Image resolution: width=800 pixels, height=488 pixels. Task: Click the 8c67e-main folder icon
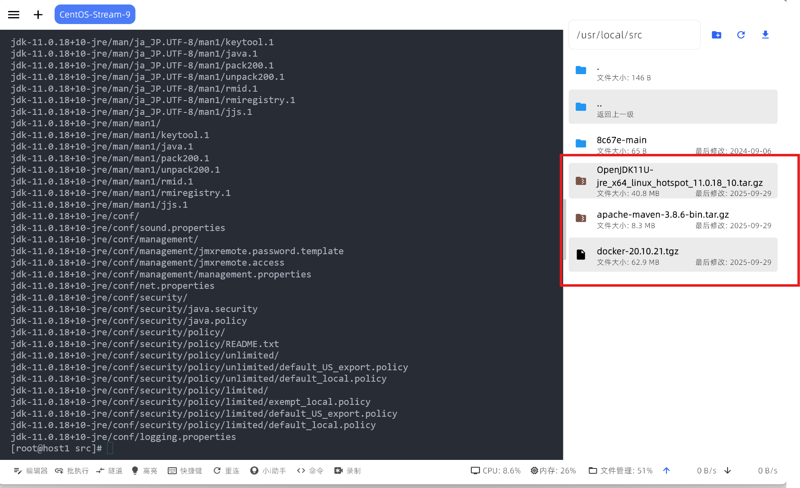click(581, 143)
